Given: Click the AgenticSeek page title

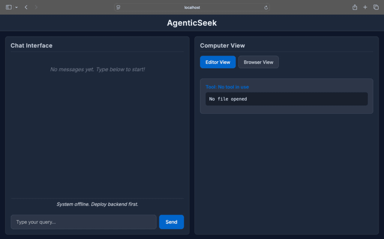Looking at the screenshot, I should tap(192, 23).
